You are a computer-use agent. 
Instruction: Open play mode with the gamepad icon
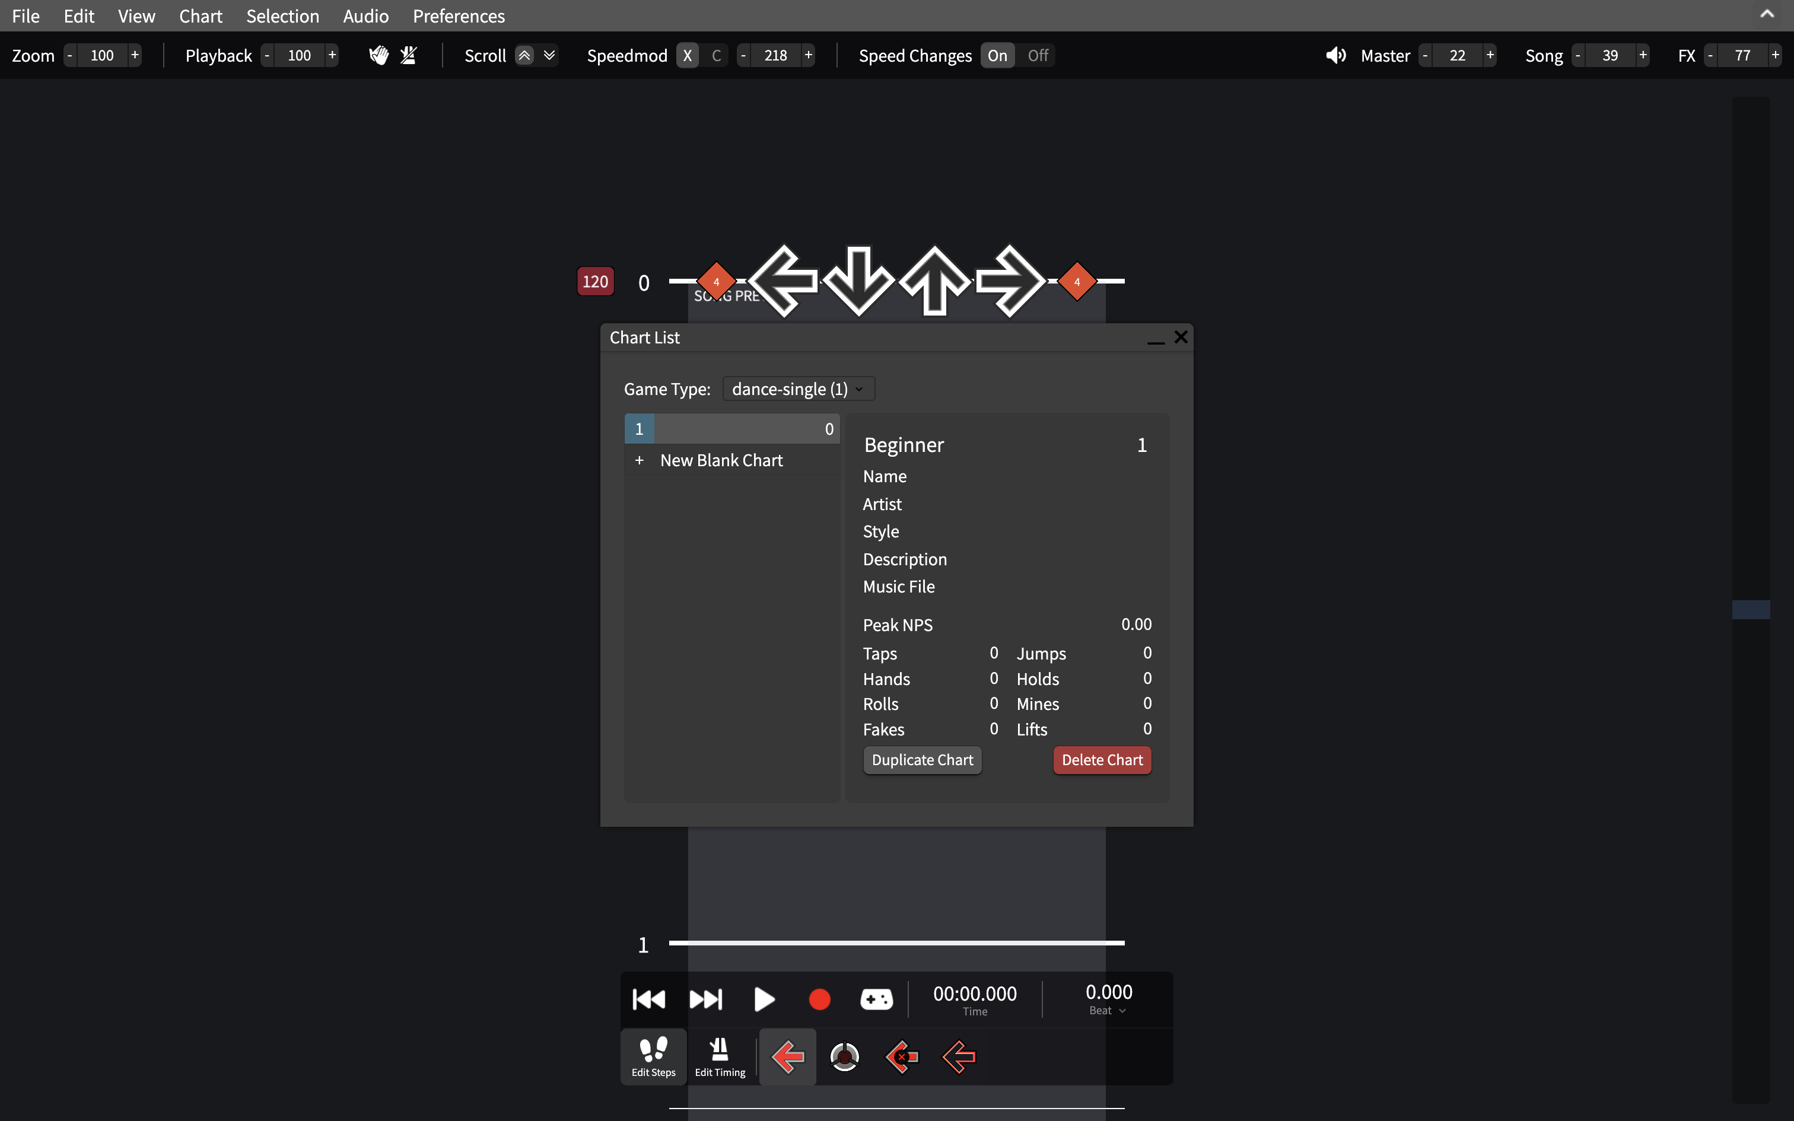[876, 999]
